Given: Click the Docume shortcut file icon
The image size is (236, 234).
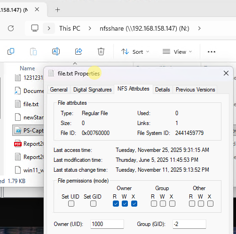Looking at the screenshot, I should (x=18, y=91).
